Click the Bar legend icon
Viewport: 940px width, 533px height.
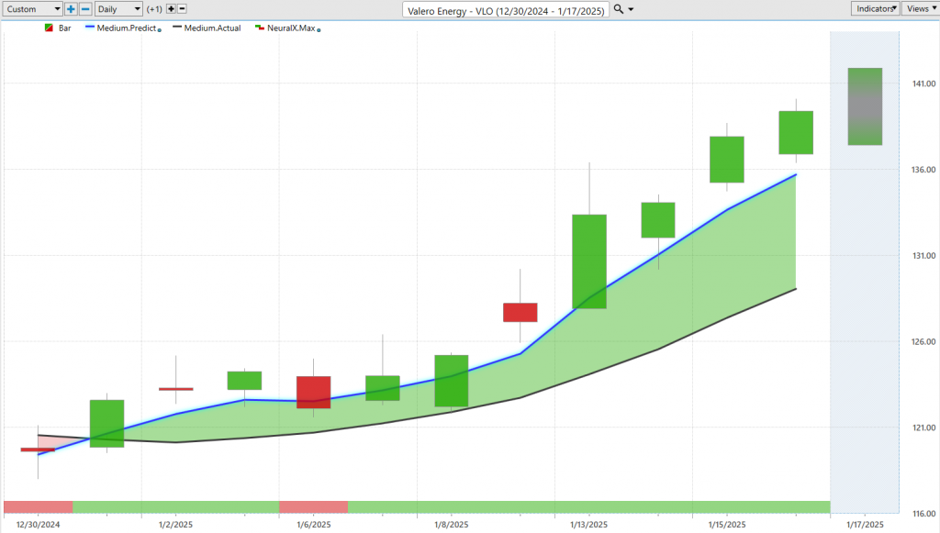click(x=49, y=28)
